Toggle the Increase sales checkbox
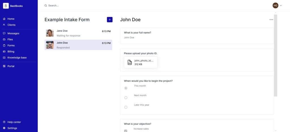Image resolution: width=290 pixels, height=132 pixels. [x=126, y=131]
